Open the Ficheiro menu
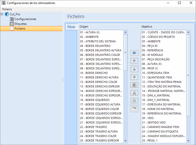 [x=7, y=9]
